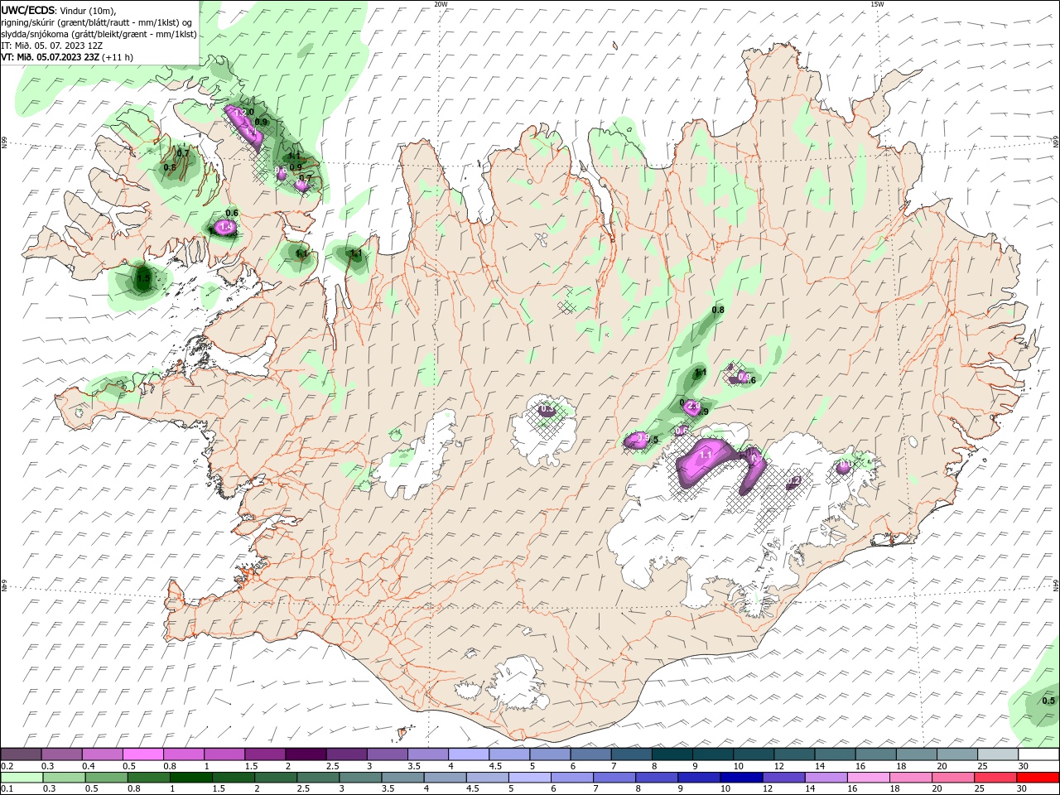Select the 'rigning/skúrir' legend line
The width and height of the screenshot is (1060, 795).
(99, 22)
